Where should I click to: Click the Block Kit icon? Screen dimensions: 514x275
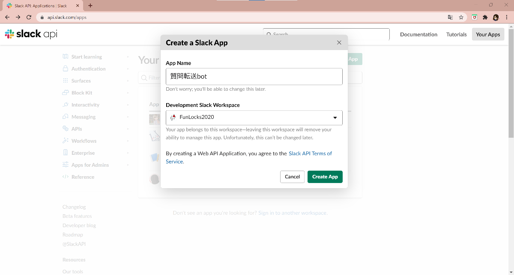66,92
